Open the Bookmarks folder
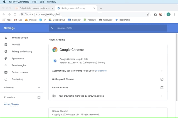Image resolution: width=178 pixels, height=118 pixels. coord(123,20)
